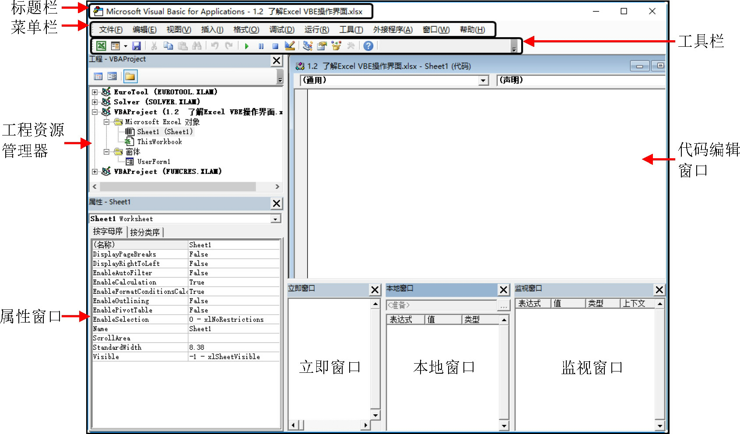
Task: Click the View Microsoft Excel toolbar icon
Action: (101, 46)
